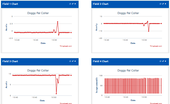
Task: Open comments on Field 1 Chart
Action: 70,4
